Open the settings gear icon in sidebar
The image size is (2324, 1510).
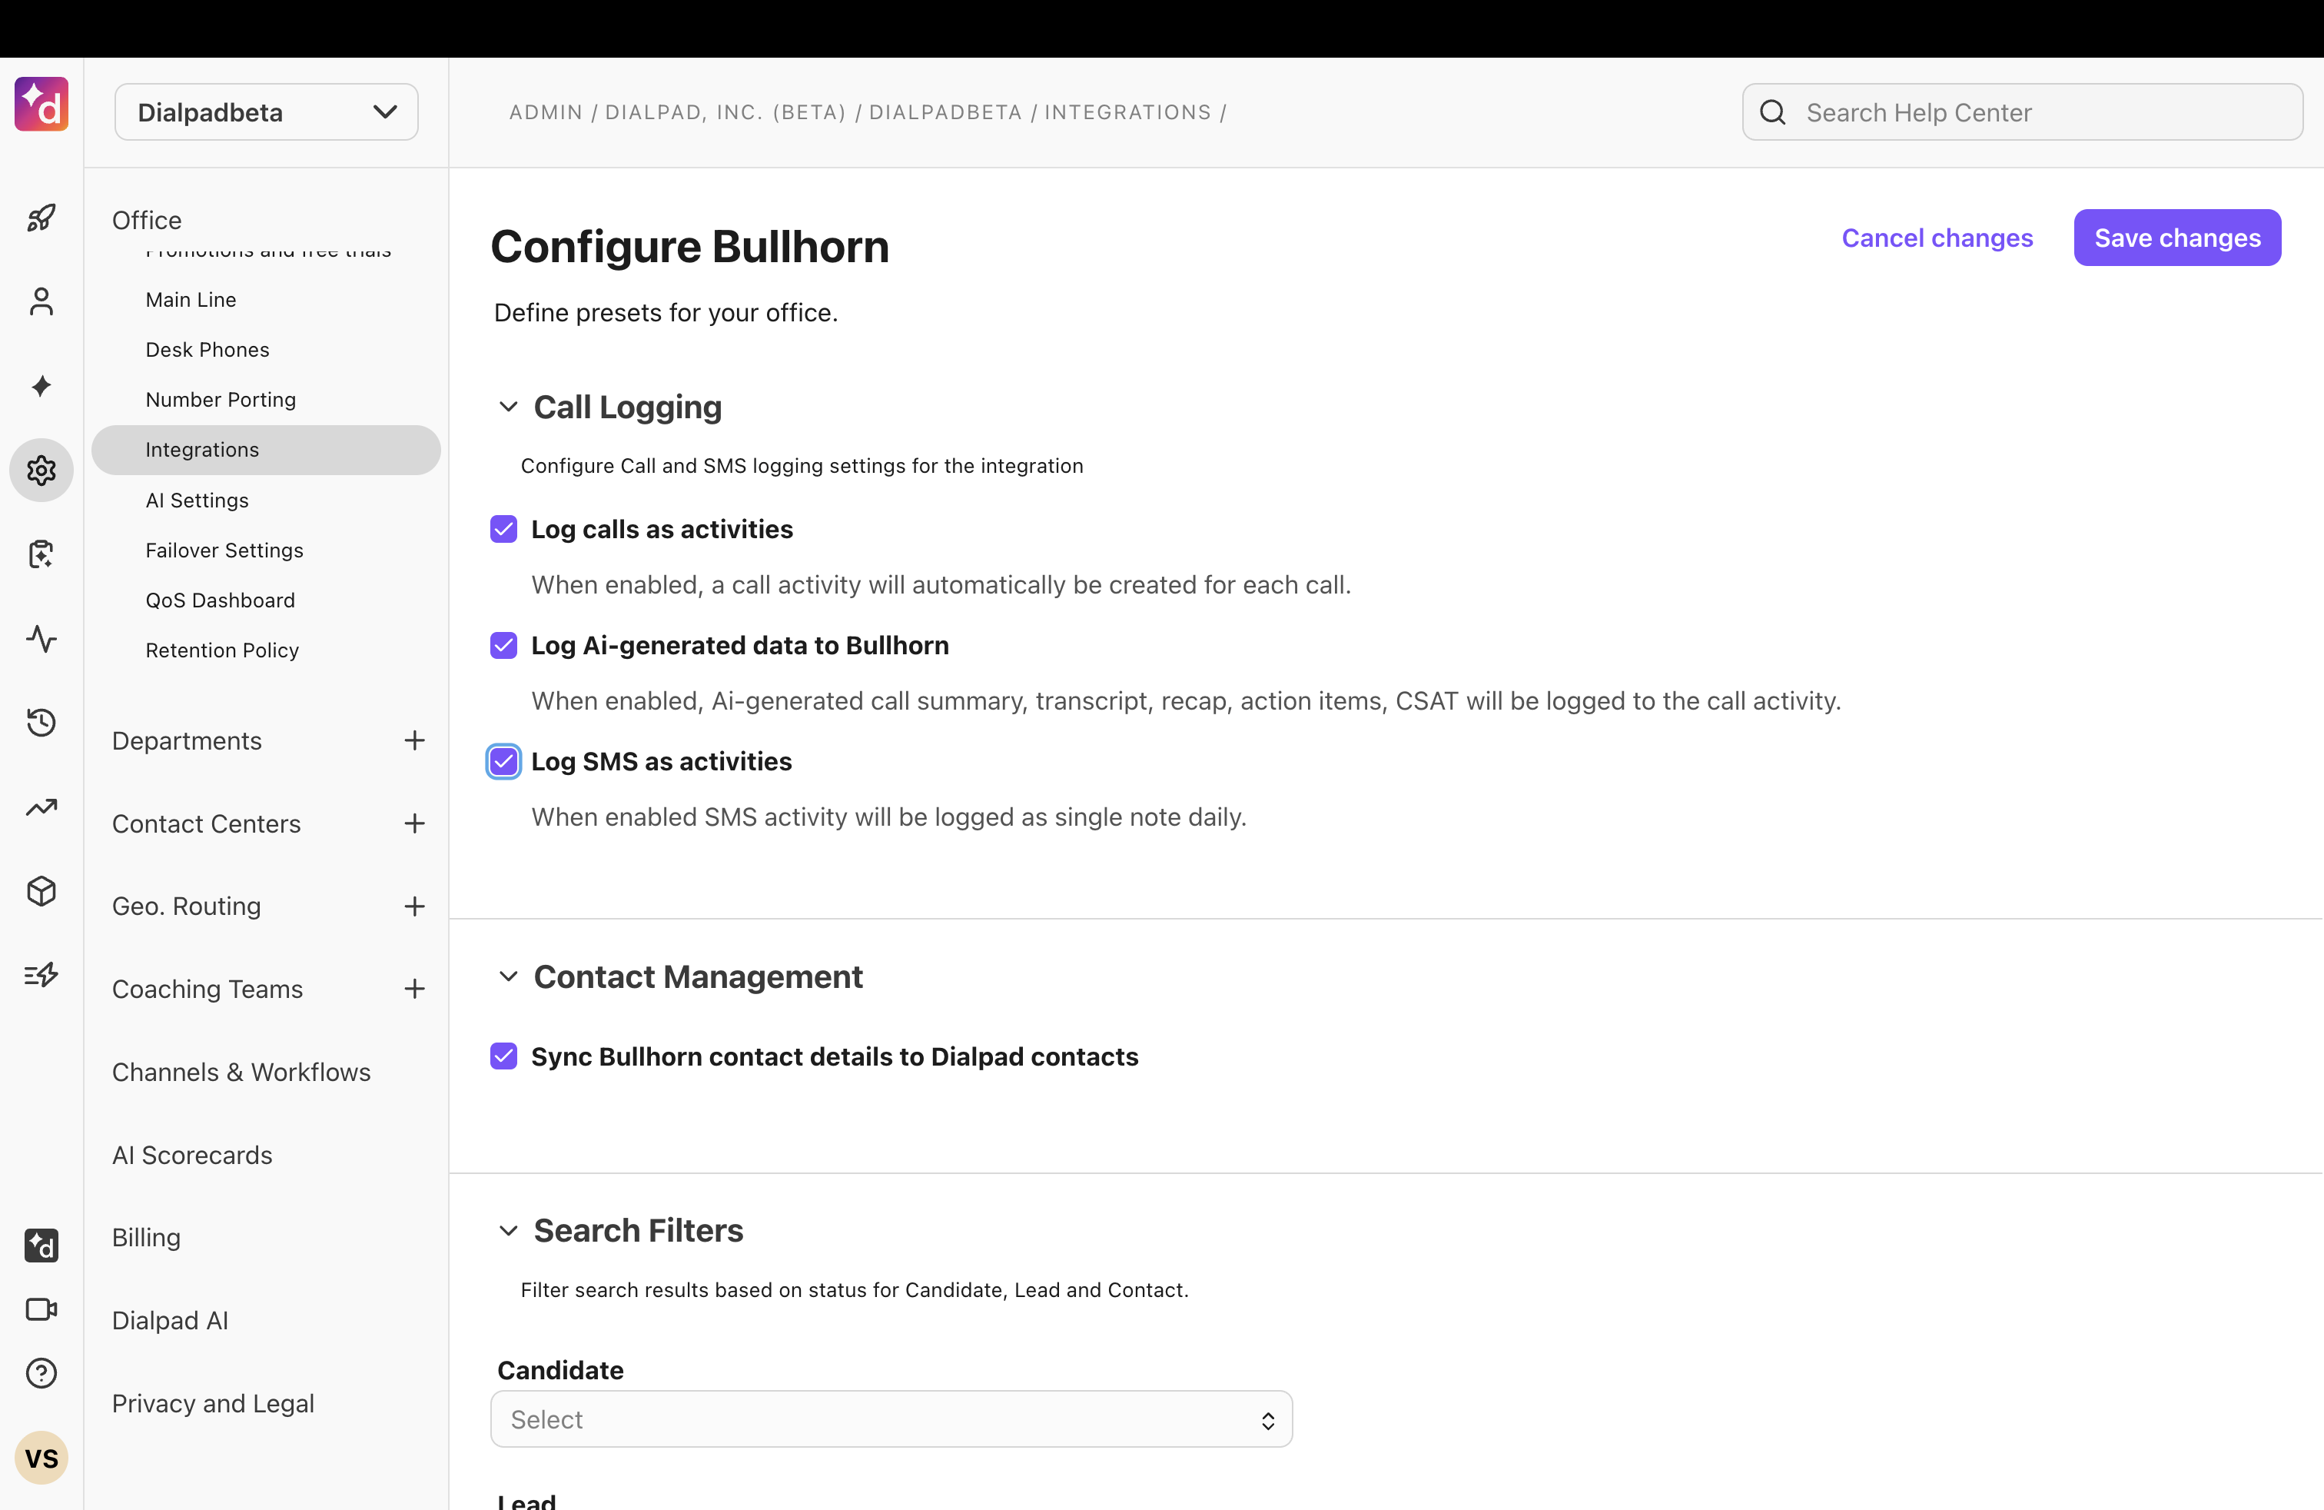tap(41, 470)
